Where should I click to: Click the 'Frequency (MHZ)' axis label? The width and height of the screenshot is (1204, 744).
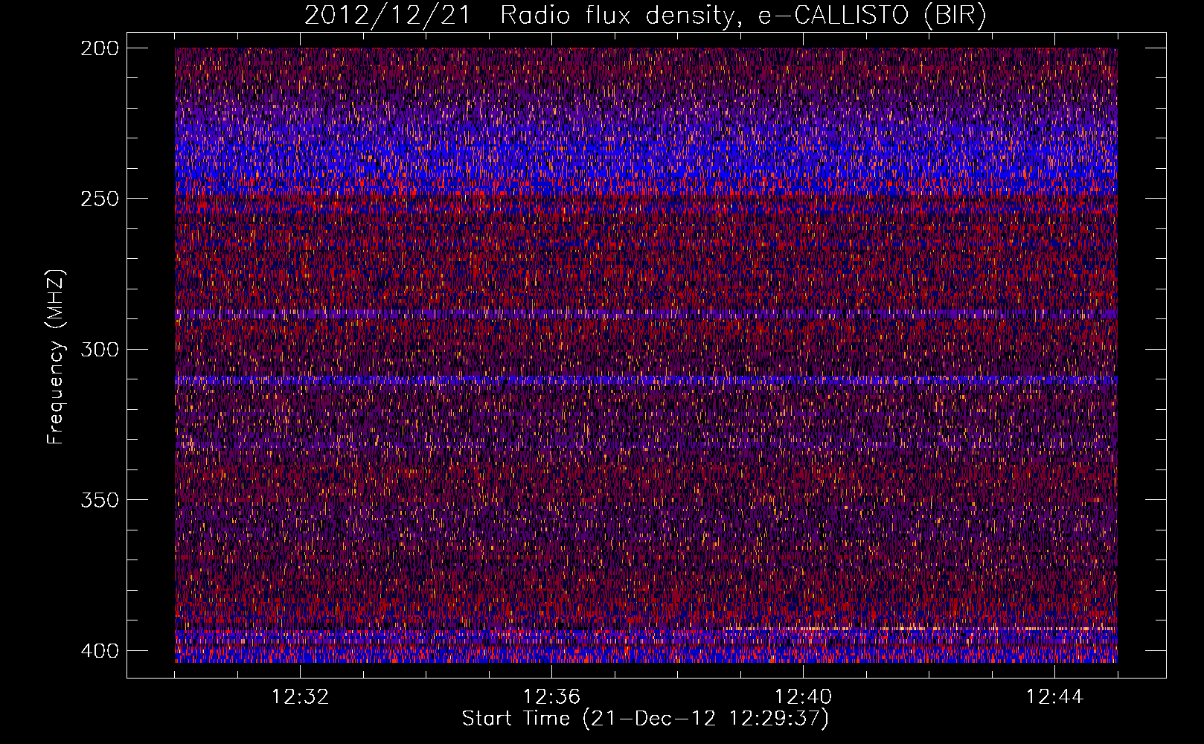(x=57, y=357)
